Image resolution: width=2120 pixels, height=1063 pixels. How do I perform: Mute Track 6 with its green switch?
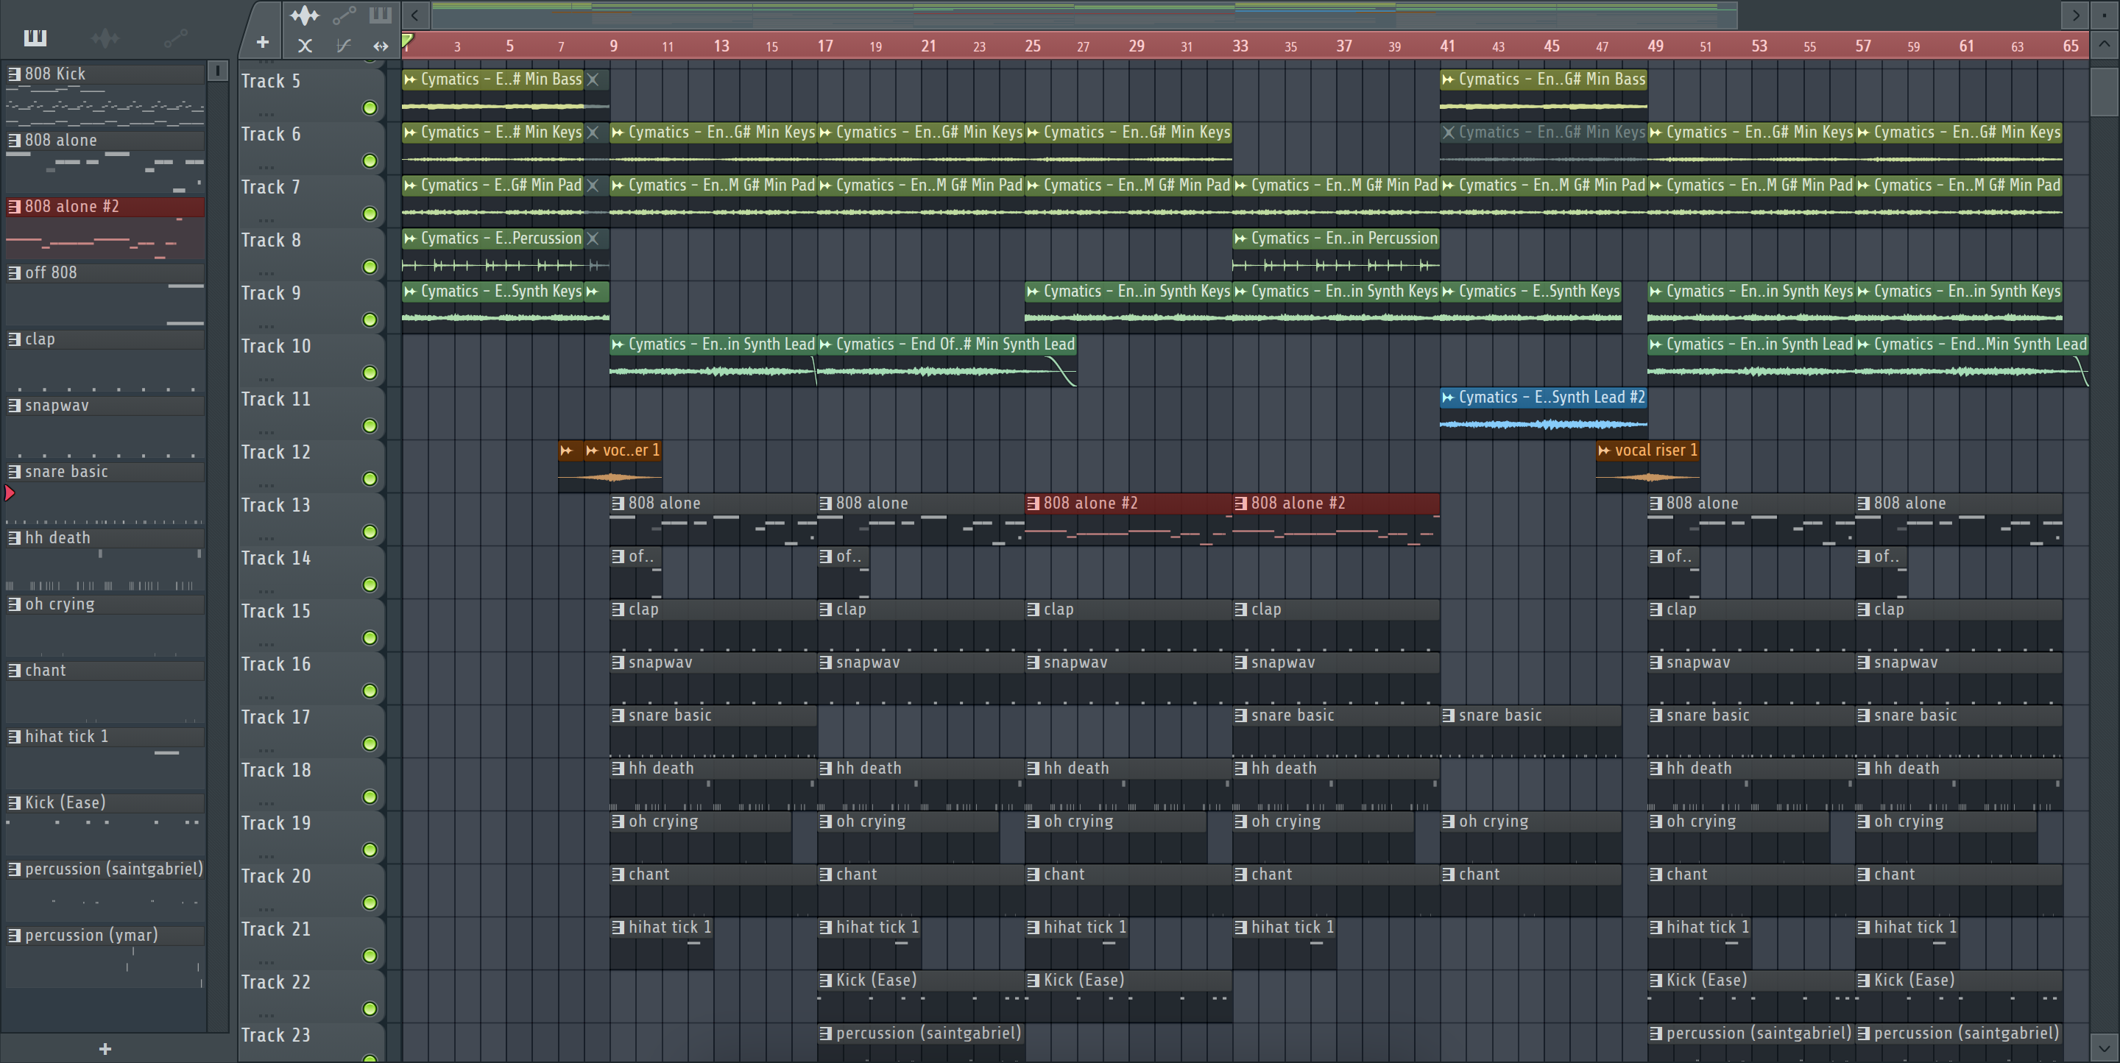point(370,160)
